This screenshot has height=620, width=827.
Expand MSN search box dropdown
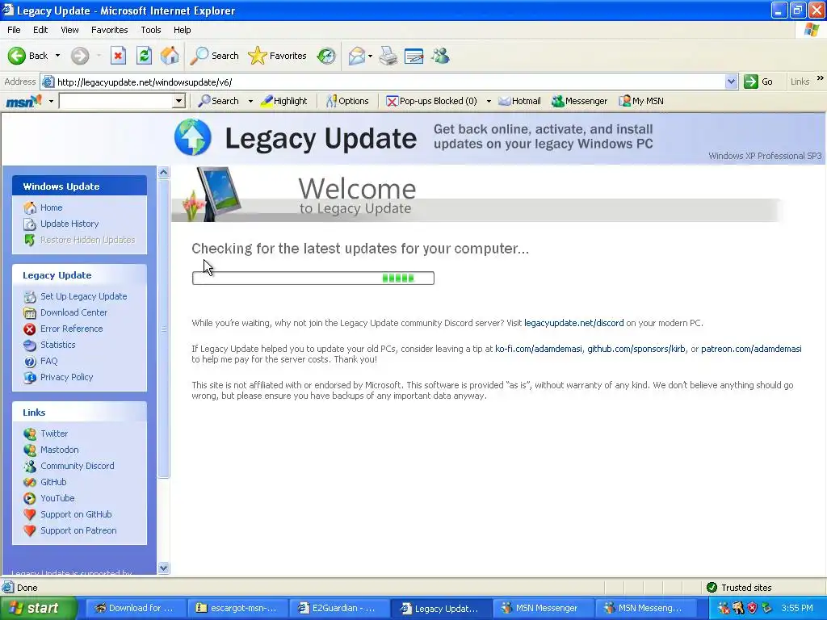(178, 101)
